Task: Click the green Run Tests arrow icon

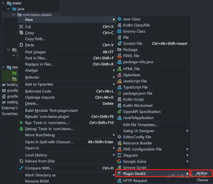Action: coord(21,123)
